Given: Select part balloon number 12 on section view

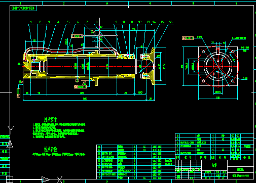Looking at the screenshot, I should coord(140,22).
